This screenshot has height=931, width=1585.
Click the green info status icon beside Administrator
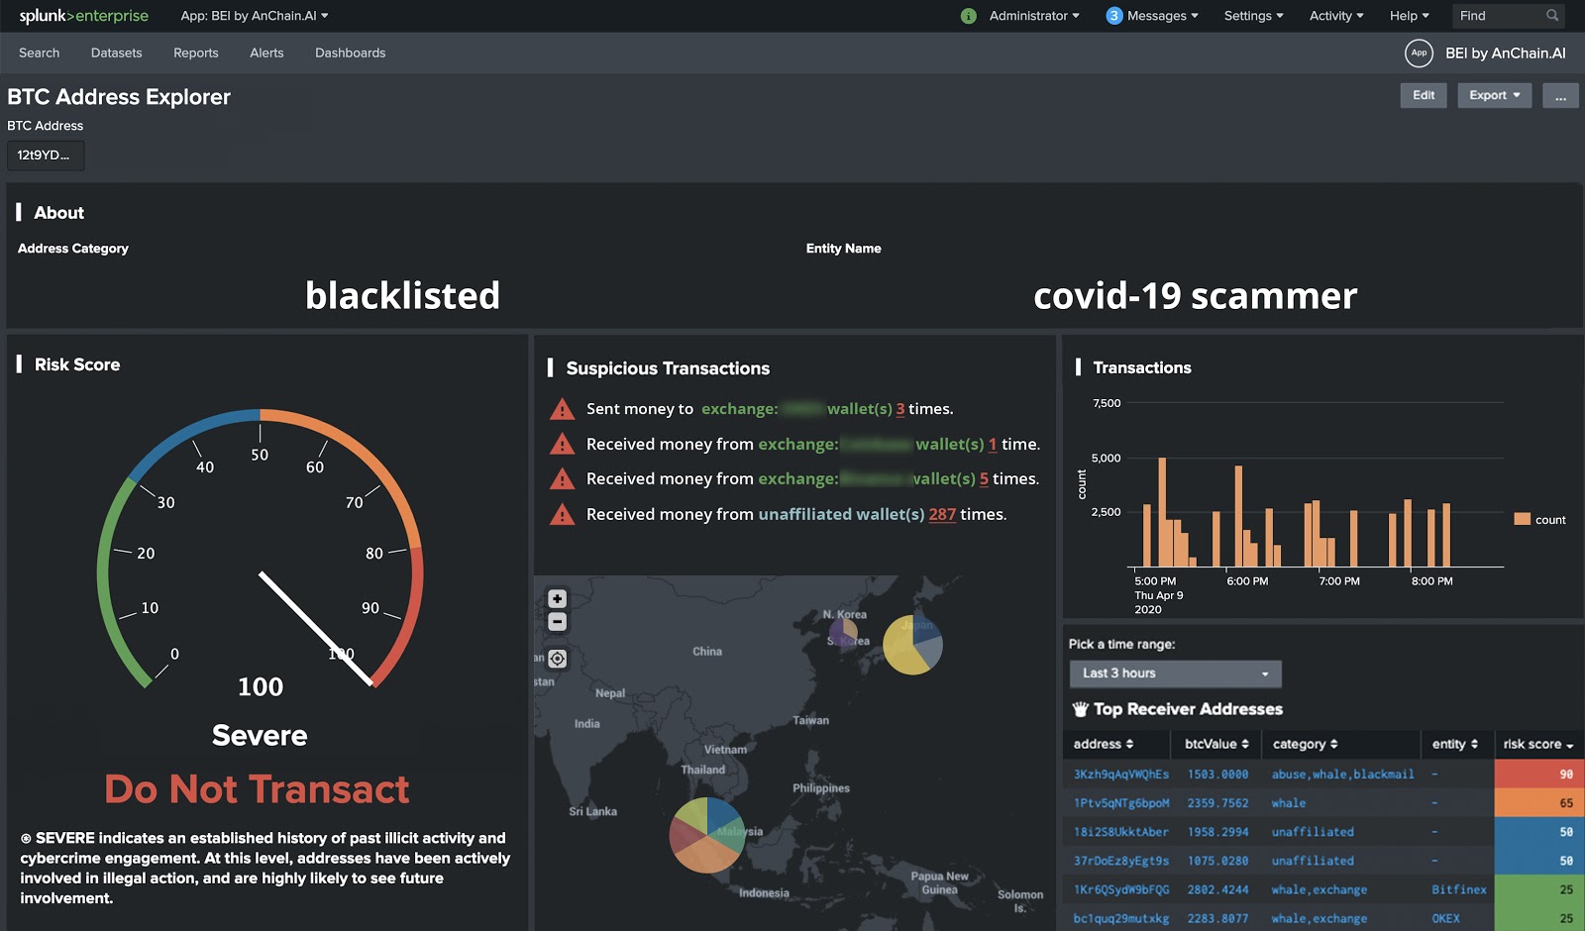pyautogui.click(x=969, y=16)
